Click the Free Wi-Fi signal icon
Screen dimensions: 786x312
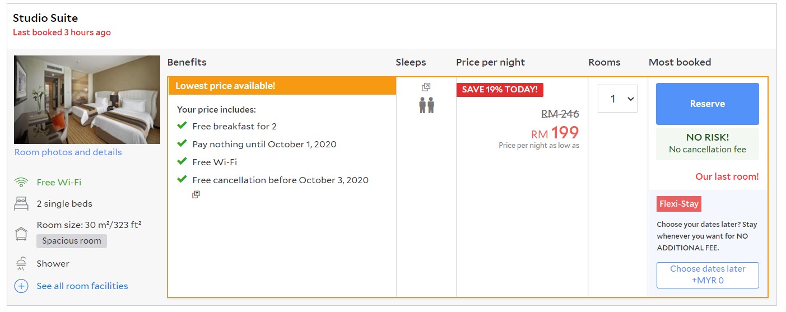point(21,183)
